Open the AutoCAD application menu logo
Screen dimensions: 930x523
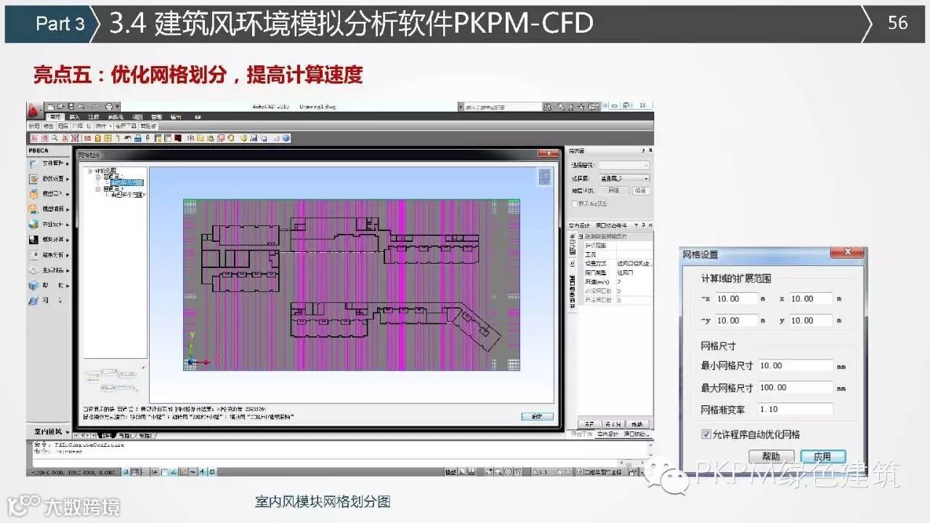[x=34, y=110]
